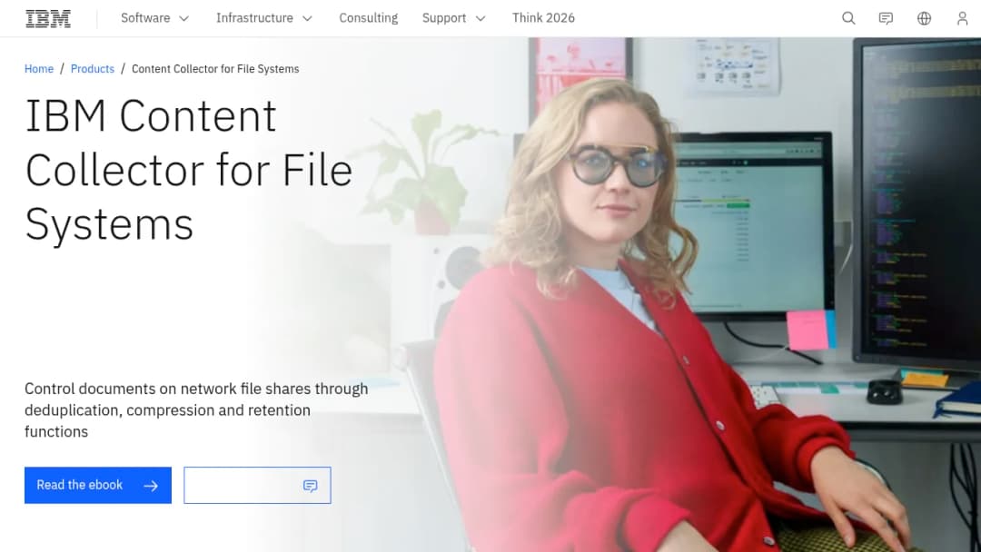Screen dimensions: 981x552
Task: Go to Consulting
Action: (369, 18)
